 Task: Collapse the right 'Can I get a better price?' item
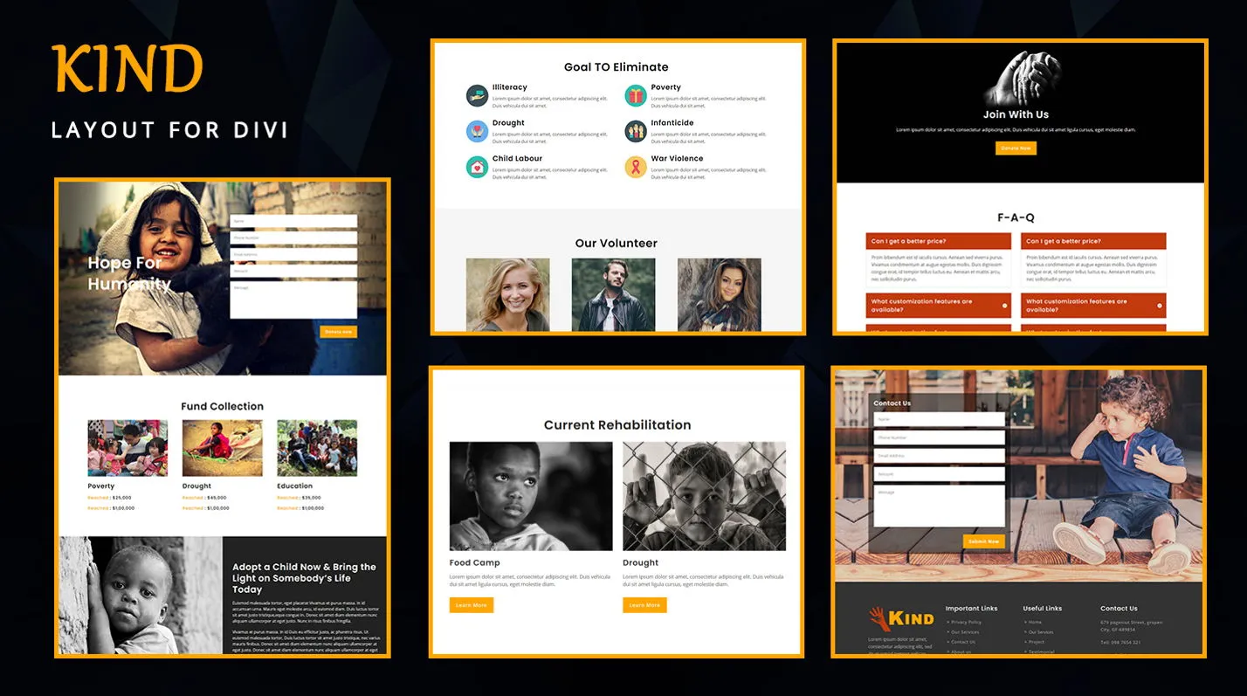pyautogui.click(x=1093, y=241)
